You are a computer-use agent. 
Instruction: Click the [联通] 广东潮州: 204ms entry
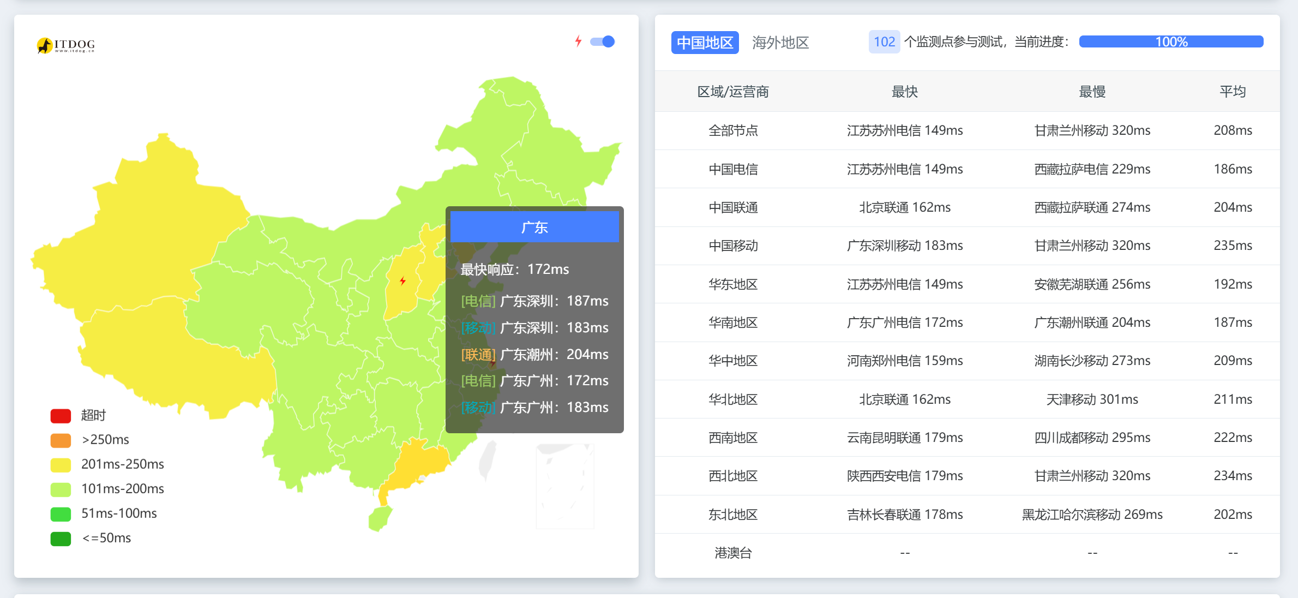(534, 354)
